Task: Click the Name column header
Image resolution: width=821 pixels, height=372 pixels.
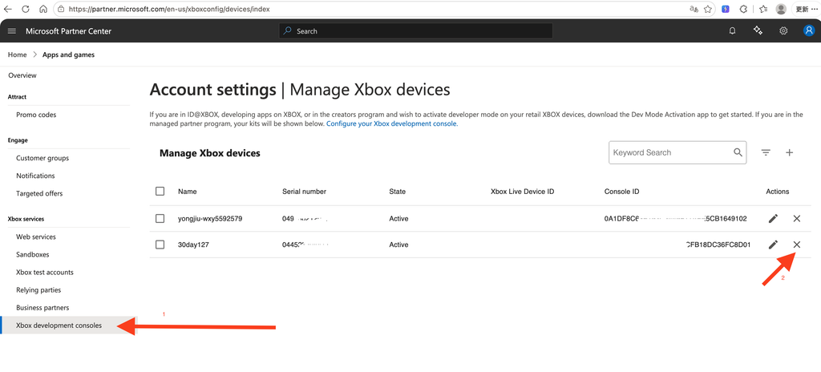Action: (188, 192)
